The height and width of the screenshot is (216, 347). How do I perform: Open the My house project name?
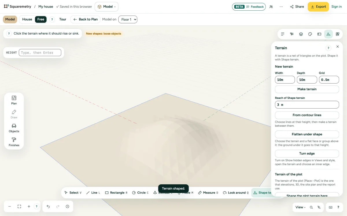pos(46,7)
